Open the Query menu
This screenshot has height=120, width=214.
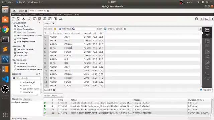click(x=32, y=15)
